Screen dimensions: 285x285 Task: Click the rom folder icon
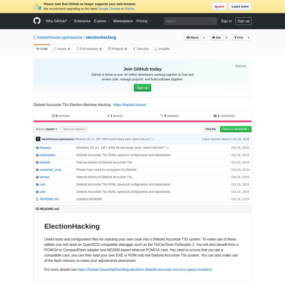click(37, 184)
